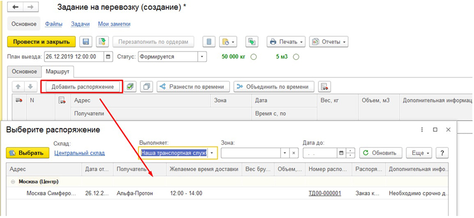Screen dimensions: 474x218
Task: Click the circle indicator next to 5 м3
Action: tap(296, 57)
